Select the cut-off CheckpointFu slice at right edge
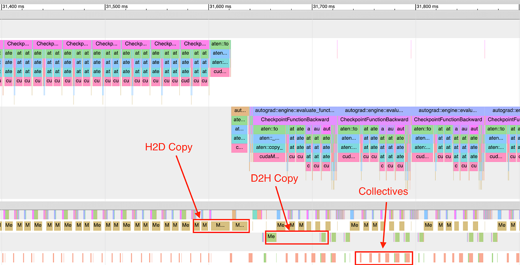Viewport: 520px width, 265px height. [x=503, y=120]
